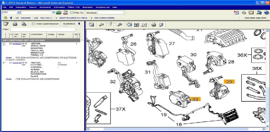
Task: Click the Z02 VECTRA-C breadcrumb
Action: click(43, 18)
